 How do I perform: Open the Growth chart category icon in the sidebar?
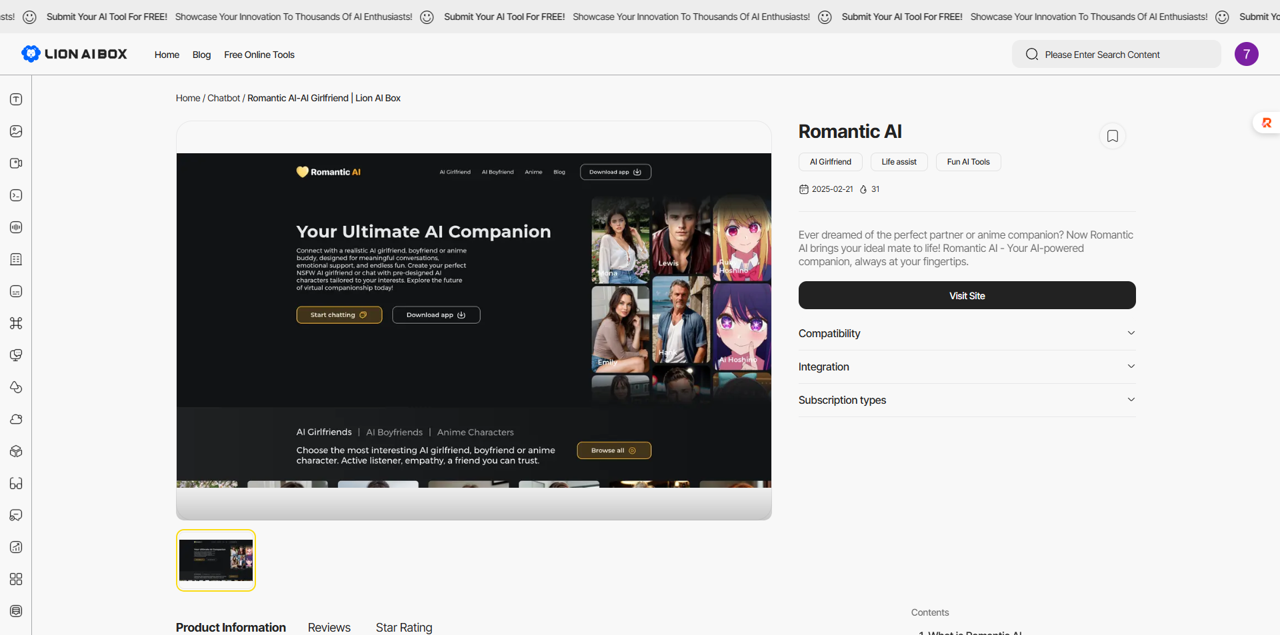point(16,547)
